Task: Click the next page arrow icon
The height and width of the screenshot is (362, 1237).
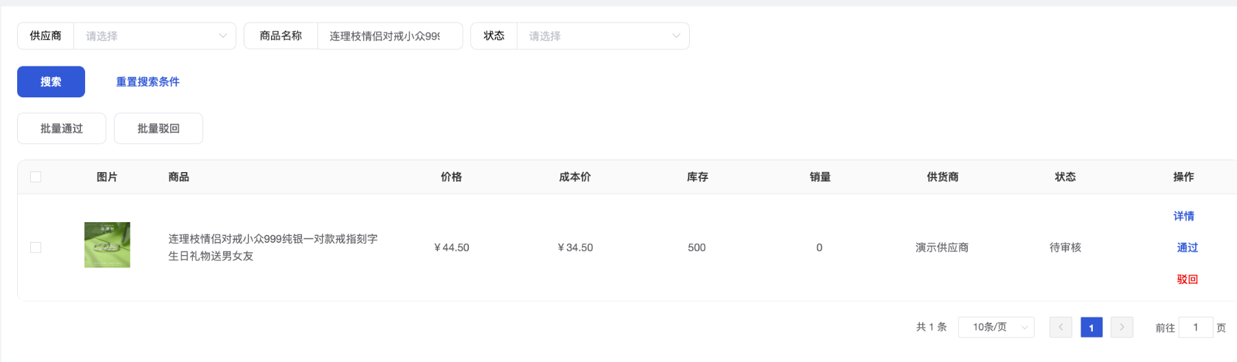Action: coord(1122,327)
